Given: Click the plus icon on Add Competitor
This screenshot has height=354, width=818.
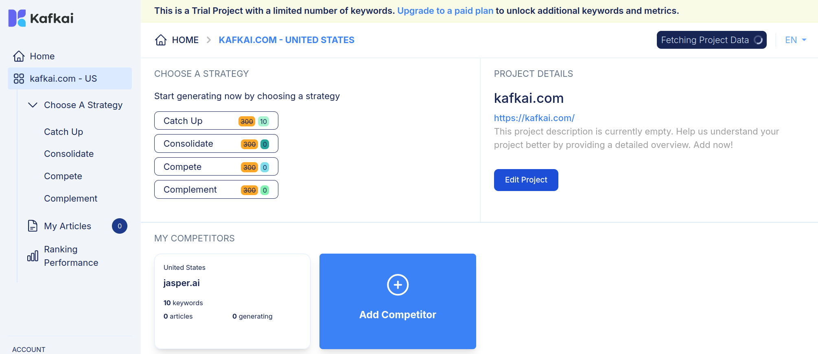Looking at the screenshot, I should [x=398, y=285].
